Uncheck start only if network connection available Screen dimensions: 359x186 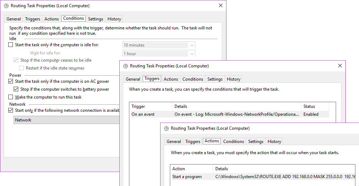[x=11, y=110]
